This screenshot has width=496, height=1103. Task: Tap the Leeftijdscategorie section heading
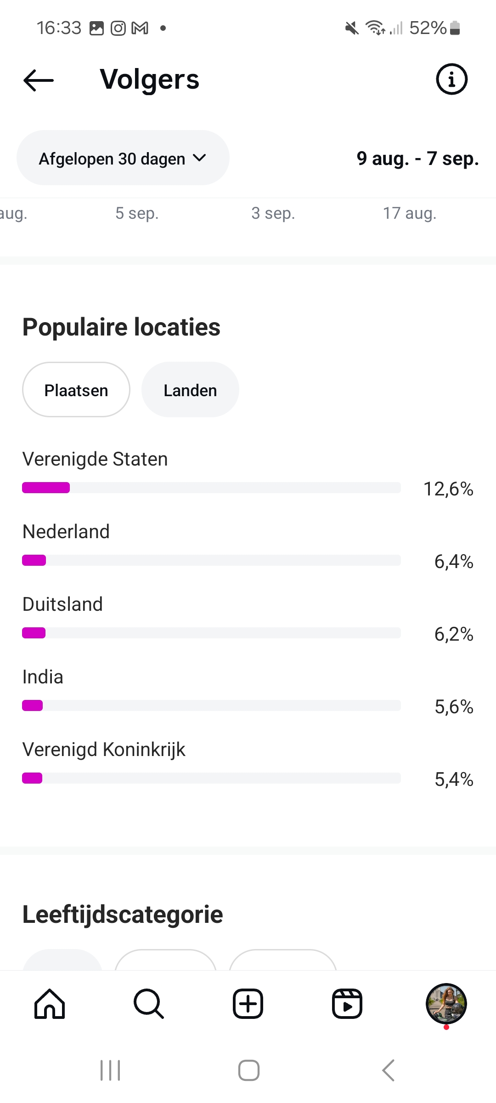(x=123, y=914)
